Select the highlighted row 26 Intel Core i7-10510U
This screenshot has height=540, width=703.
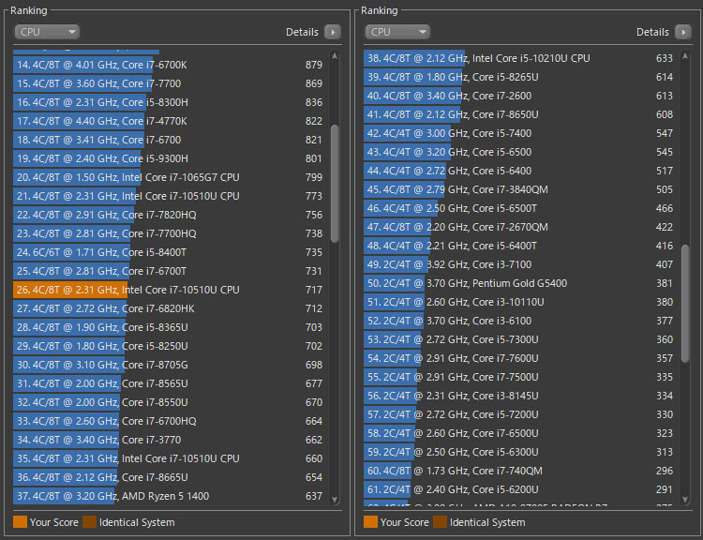click(170, 290)
